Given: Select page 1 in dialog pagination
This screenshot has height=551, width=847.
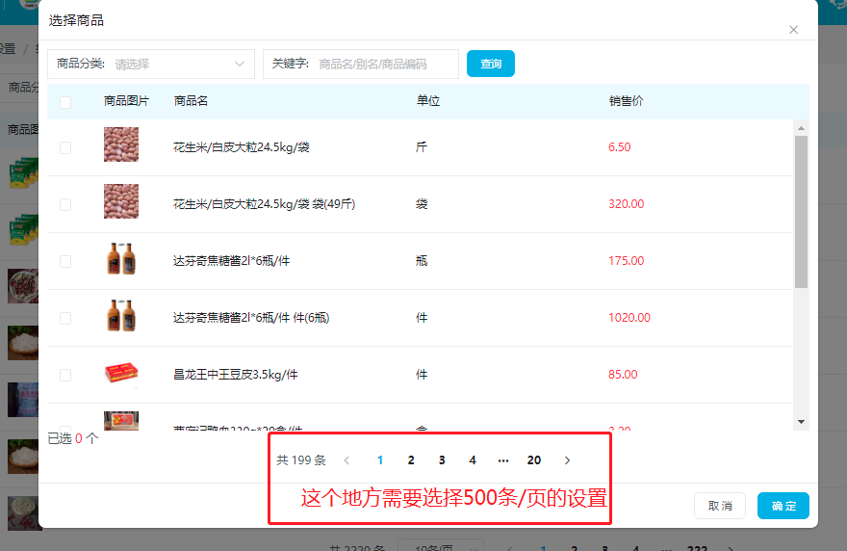Looking at the screenshot, I should tap(380, 460).
